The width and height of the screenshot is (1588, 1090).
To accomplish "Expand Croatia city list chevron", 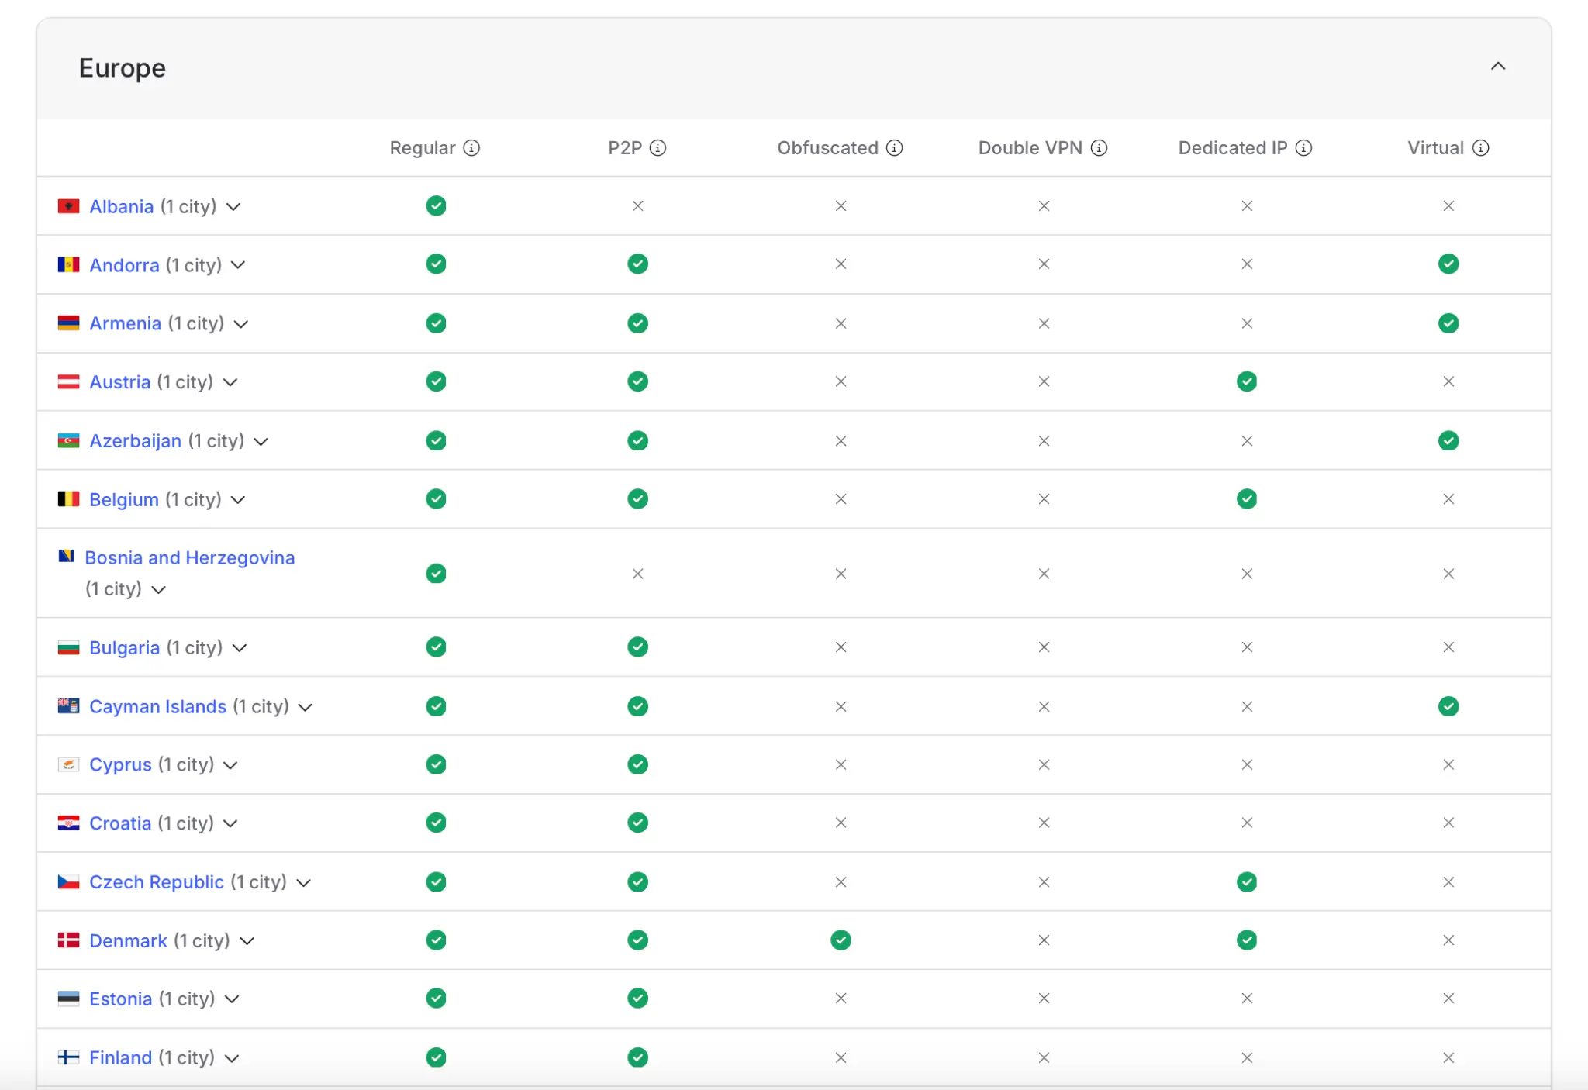I will click(230, 823).
